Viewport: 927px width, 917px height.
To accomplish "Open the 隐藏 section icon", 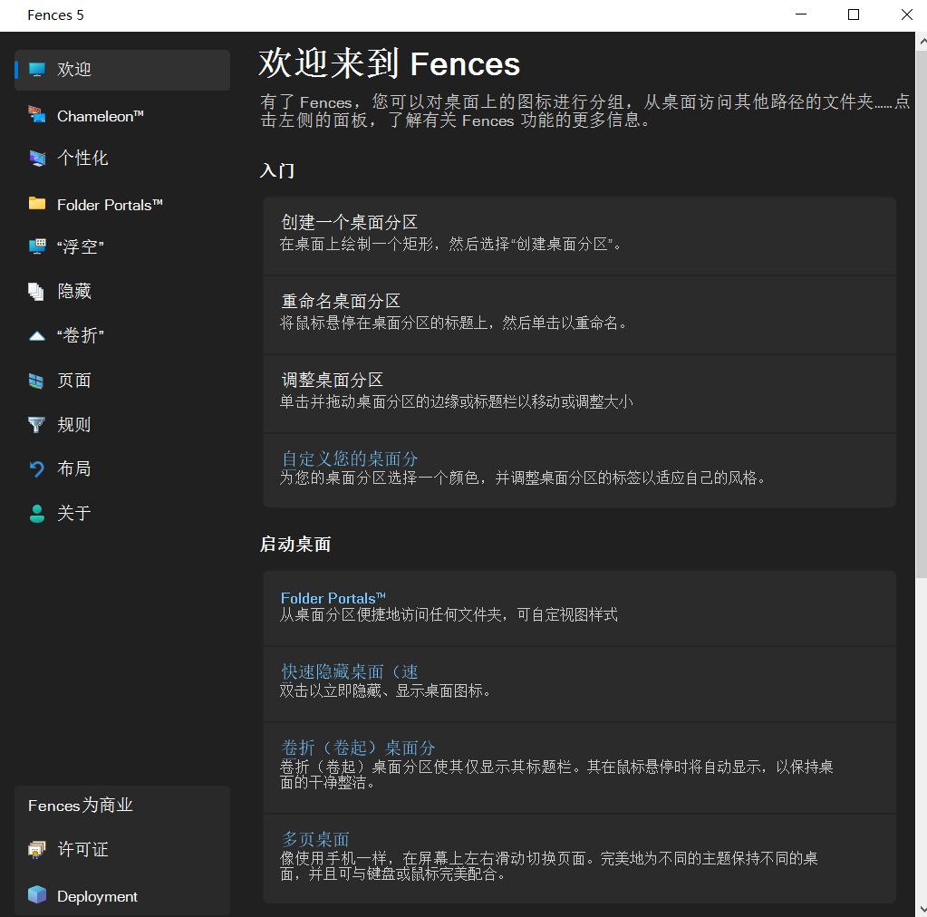I will coord(36,290).
